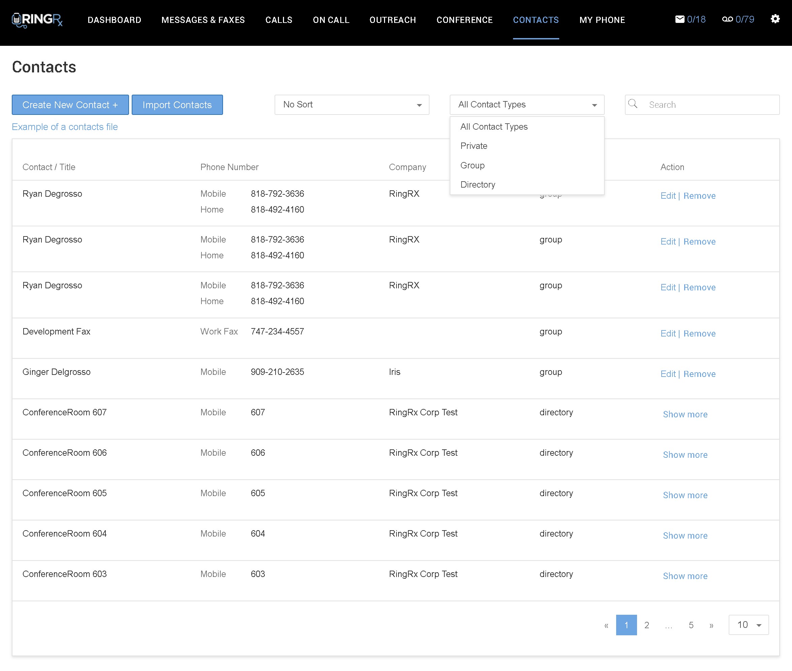The image size is (792, 671).
Task: Open Example of a contacts file link
Action: click(x=65, y=127)
